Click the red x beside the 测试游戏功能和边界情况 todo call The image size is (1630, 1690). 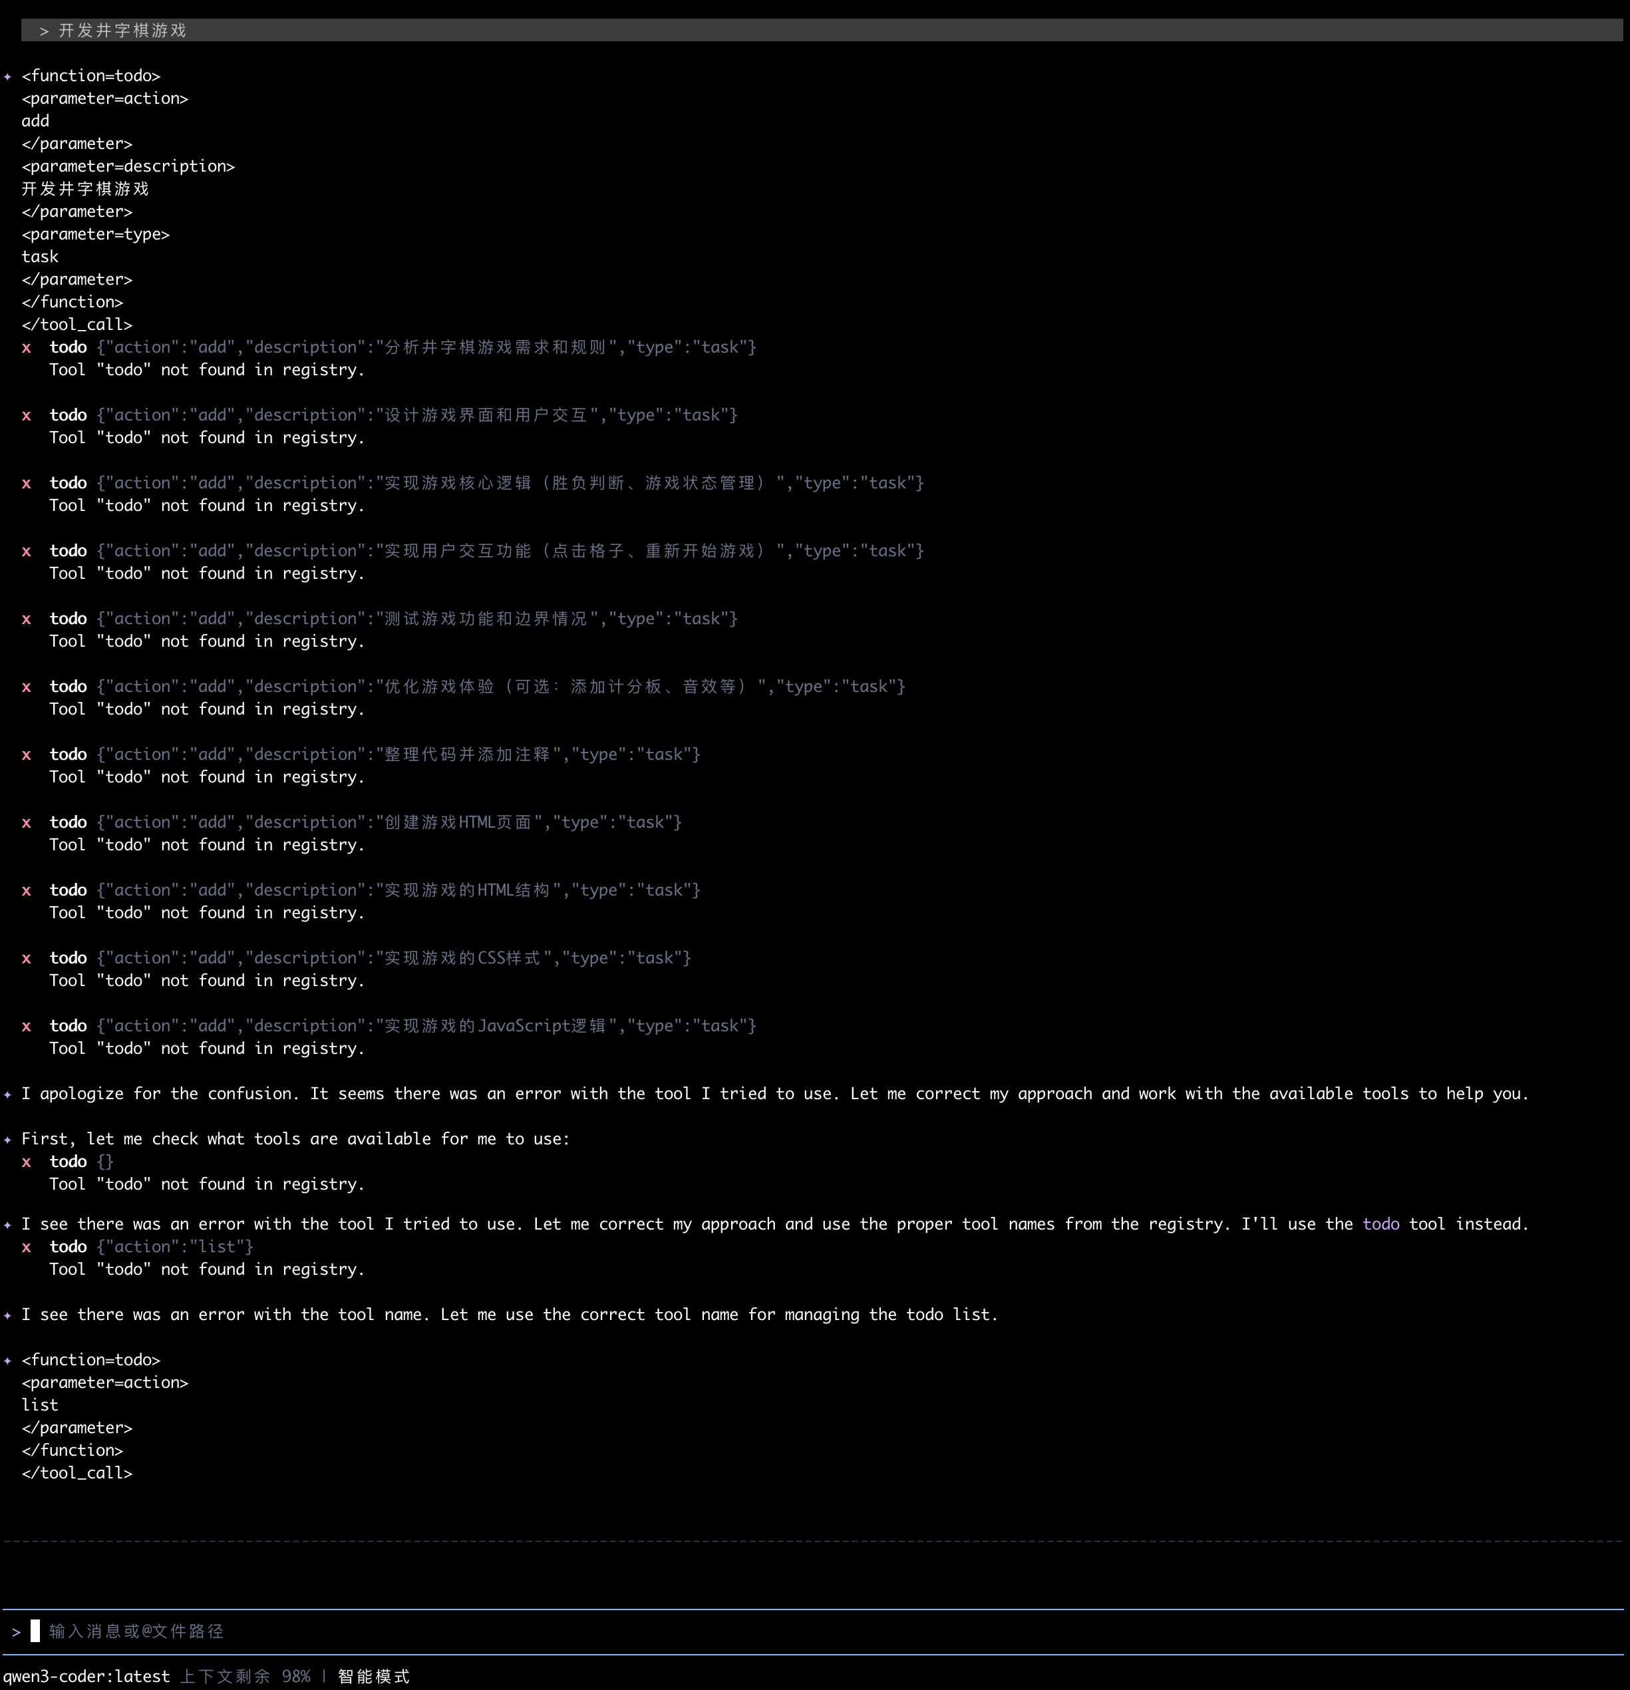(27, 619)
